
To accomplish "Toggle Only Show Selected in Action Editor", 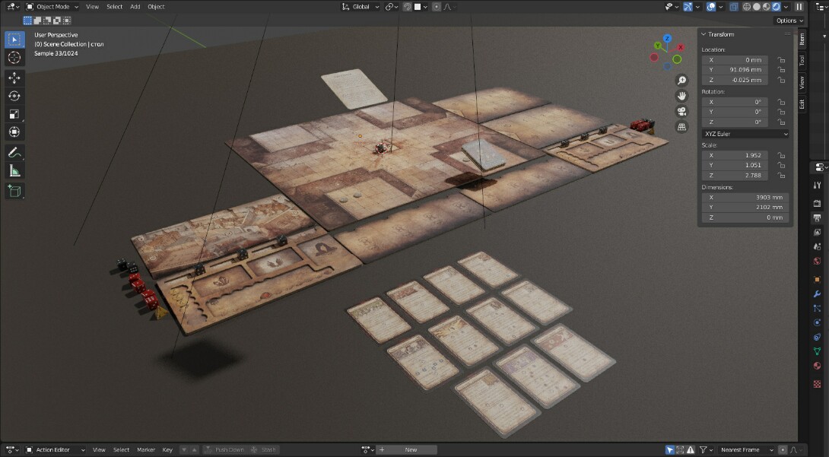I will [670, 449].
